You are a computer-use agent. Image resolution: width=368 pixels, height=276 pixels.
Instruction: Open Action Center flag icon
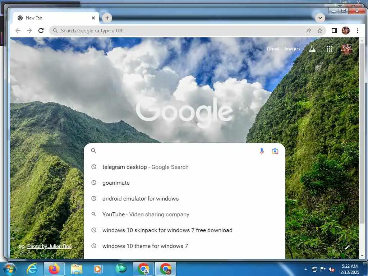click(x=323, y=269)
